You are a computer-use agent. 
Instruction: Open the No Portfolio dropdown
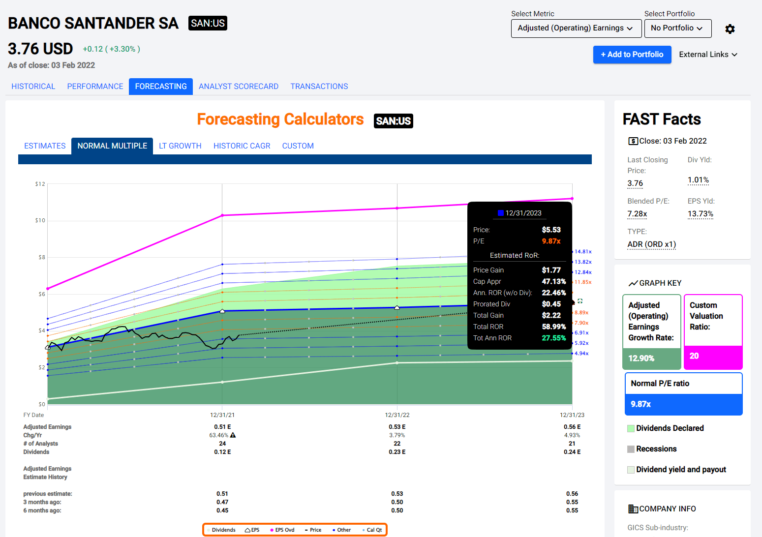678,29
